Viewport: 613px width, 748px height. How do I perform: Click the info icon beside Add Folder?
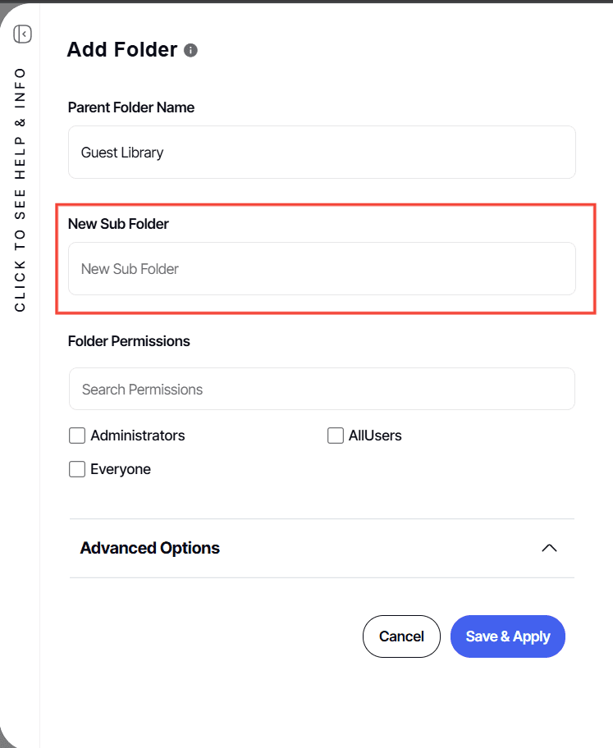tap(190, 50)
